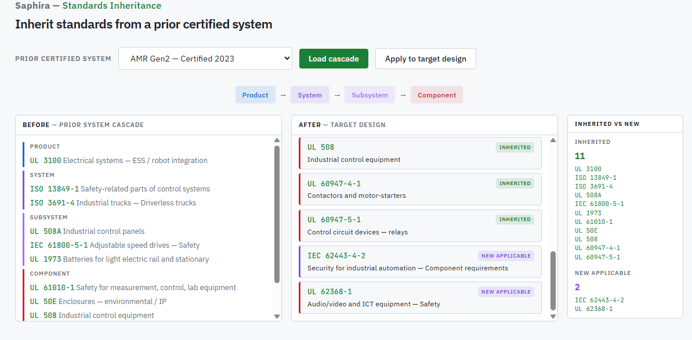
Task: Click the Load cascade button
Action: tap(334, 59)
